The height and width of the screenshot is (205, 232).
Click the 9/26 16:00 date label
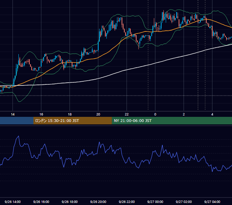pyautogui.click(x=41, y=202)
